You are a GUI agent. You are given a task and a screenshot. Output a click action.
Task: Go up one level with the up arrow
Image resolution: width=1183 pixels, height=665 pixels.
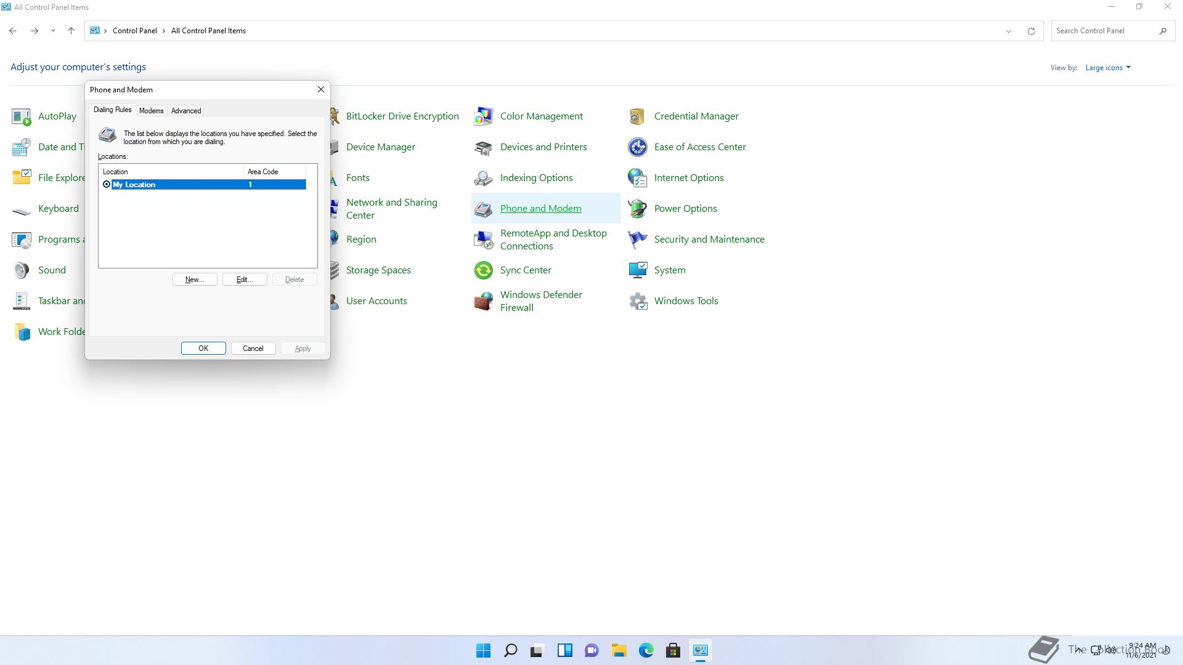coord(71,31)
